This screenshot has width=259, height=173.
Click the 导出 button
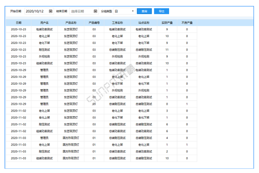[x=161, y=11]
